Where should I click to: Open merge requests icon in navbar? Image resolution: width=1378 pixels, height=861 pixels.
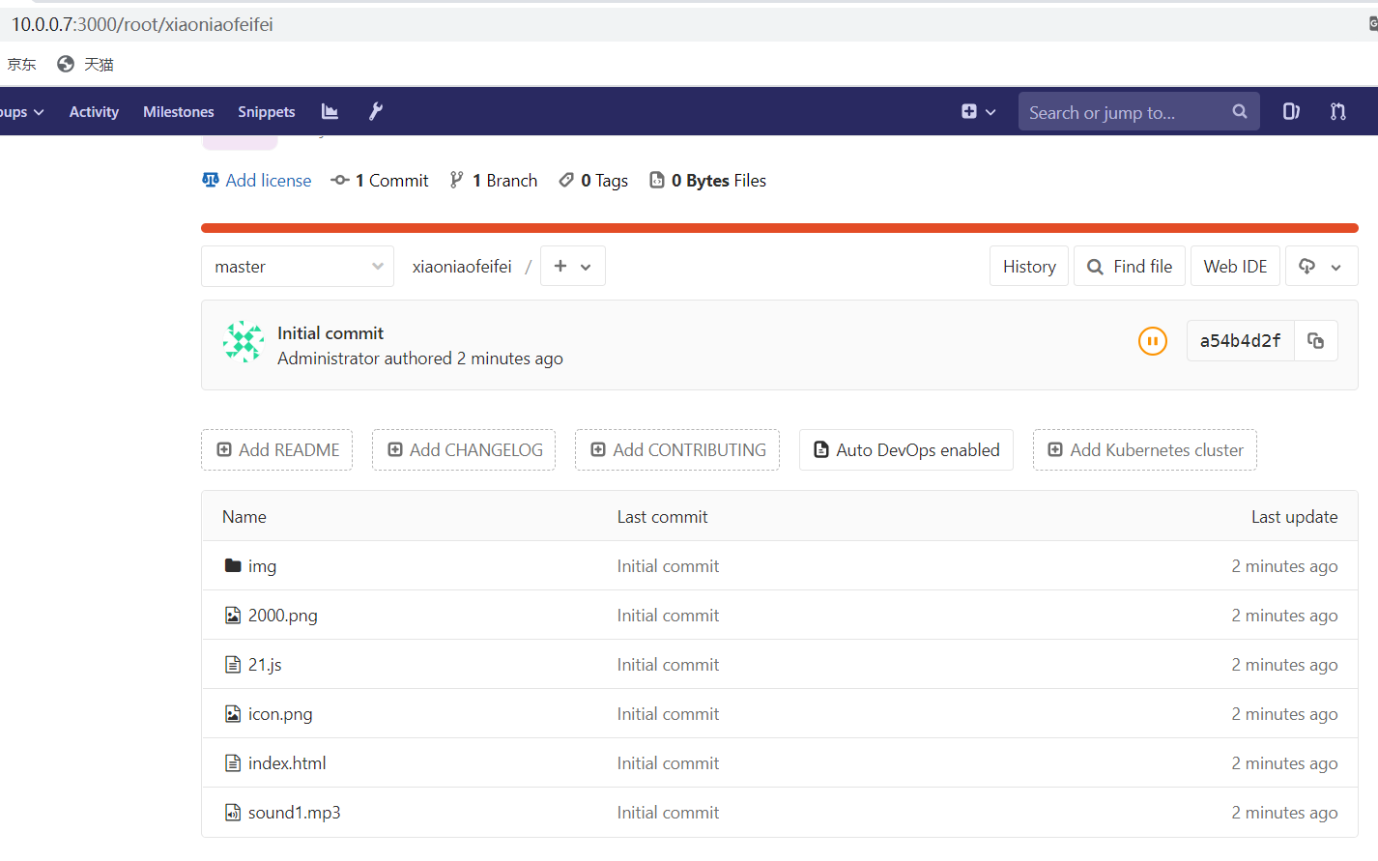[1337, 112]
